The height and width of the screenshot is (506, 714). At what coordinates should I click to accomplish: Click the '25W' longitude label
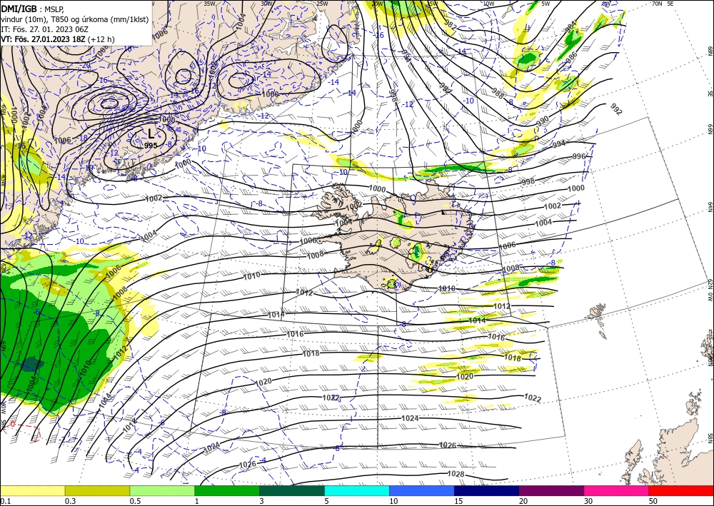click(x=322, y=3)
